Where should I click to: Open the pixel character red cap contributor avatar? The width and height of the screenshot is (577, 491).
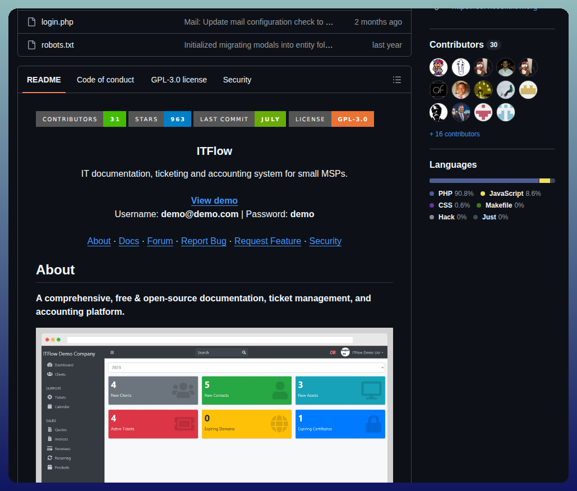pos(438,67)
